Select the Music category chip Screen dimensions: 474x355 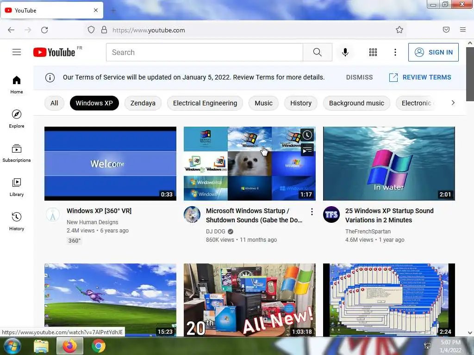pyautogui.click(x=263, y=103)
